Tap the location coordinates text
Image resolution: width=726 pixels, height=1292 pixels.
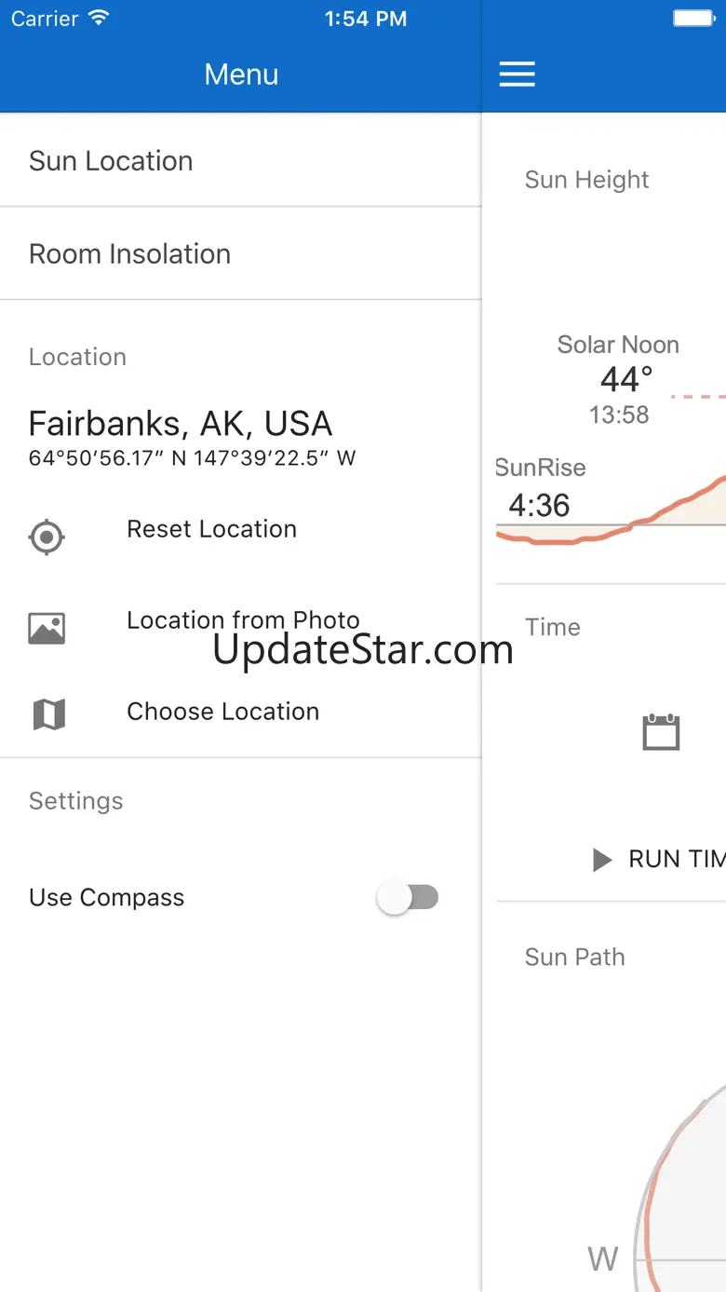click(x=192, y=458)
